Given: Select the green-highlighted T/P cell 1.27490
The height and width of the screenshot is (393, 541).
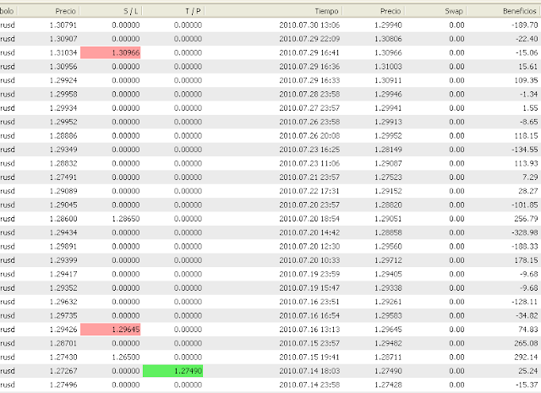Looking at the screenshot, I should pyautogui.click(x=172, y=371).
